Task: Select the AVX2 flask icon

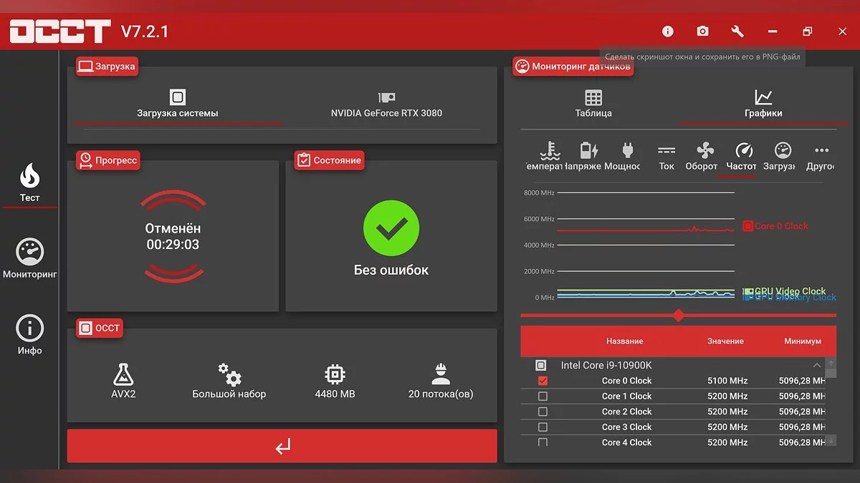Action: coord(123,374)
